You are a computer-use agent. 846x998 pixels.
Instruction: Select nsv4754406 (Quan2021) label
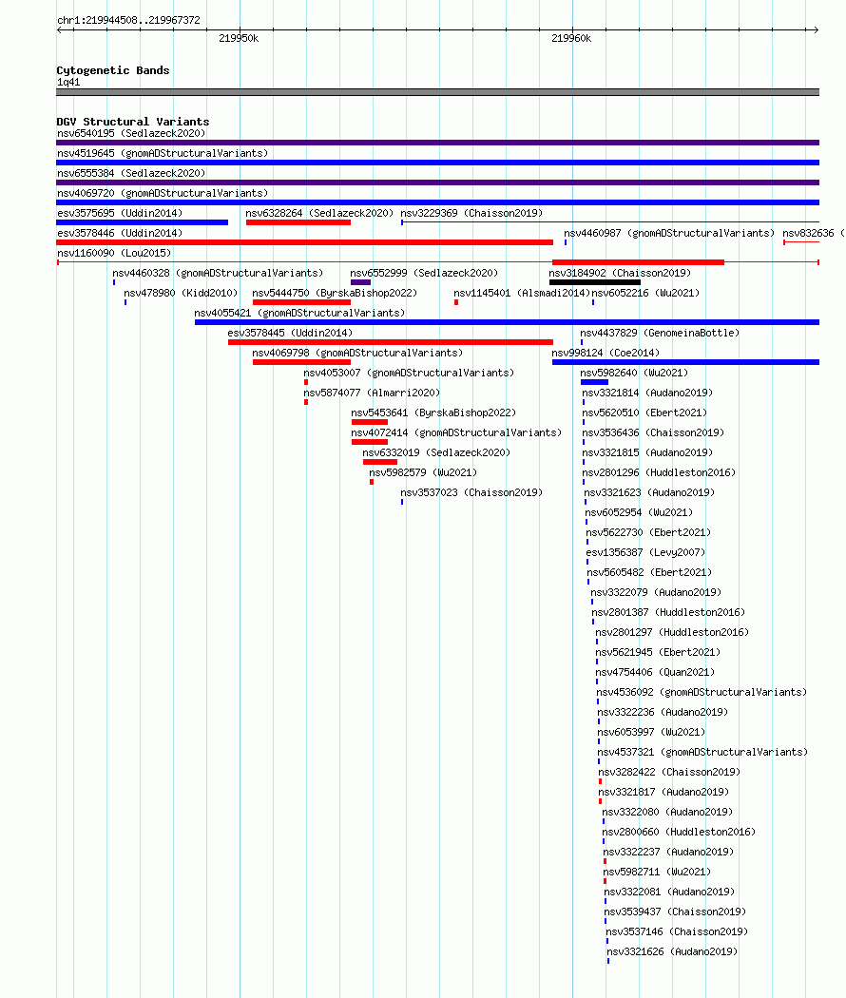click(655, 672)
